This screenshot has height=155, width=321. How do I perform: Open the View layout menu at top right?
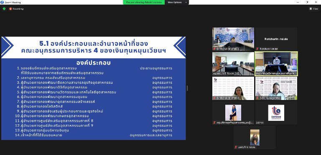[314, 9]
